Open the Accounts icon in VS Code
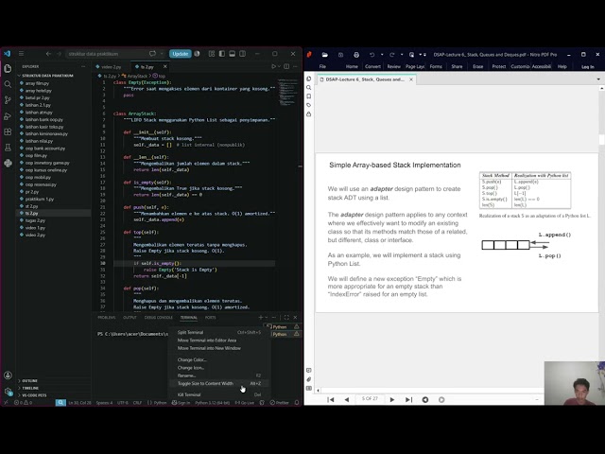Screen dimensions: 605x454 pyautogui.click(x=8, y=375)
